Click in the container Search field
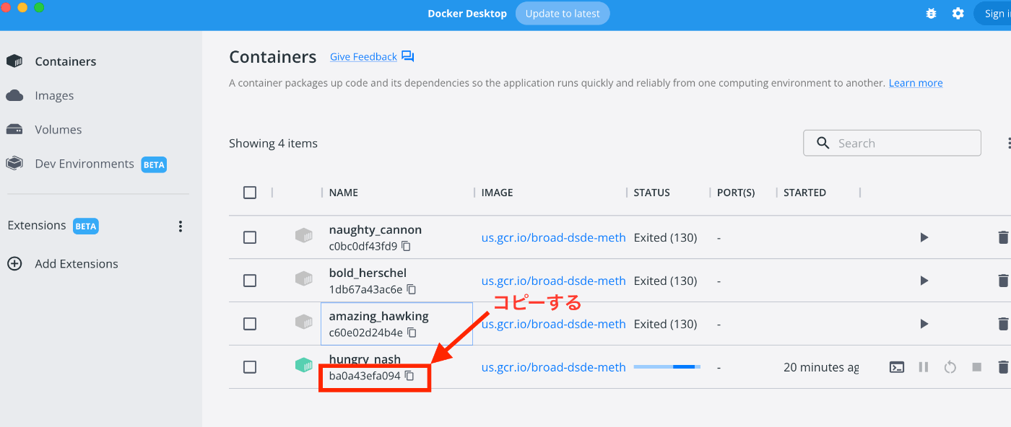Viewport: 1011px width, 427px height. pos(892,143)
